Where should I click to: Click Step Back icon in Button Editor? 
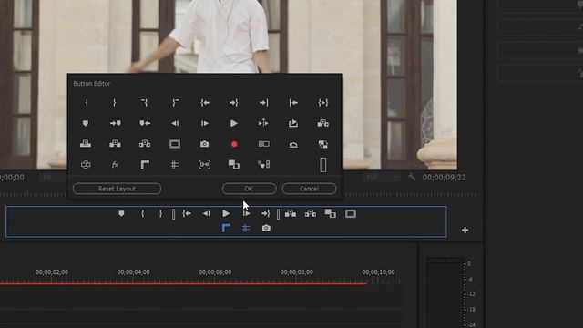coord(175,123)
